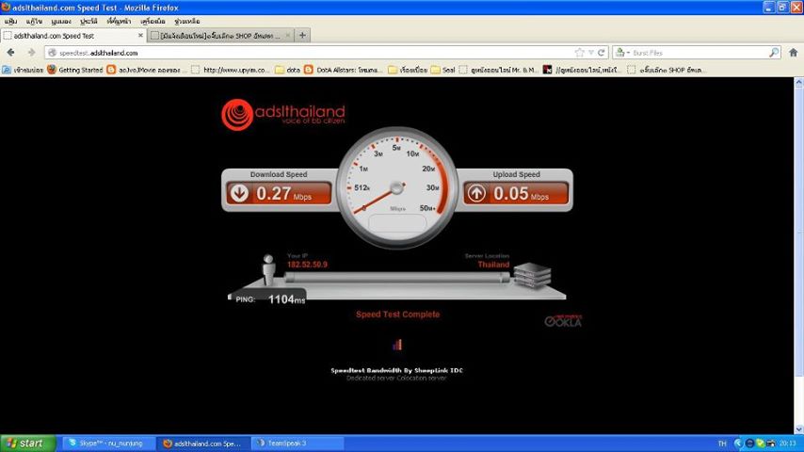Click the bar chart statistics icon
This screenshot has width=804, height=452.
(397, 345)
